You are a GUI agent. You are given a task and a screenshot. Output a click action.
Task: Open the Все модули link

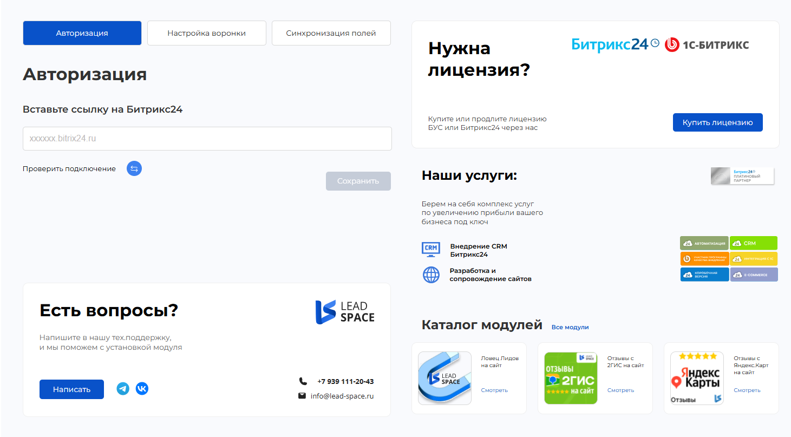tap(570, 327)
